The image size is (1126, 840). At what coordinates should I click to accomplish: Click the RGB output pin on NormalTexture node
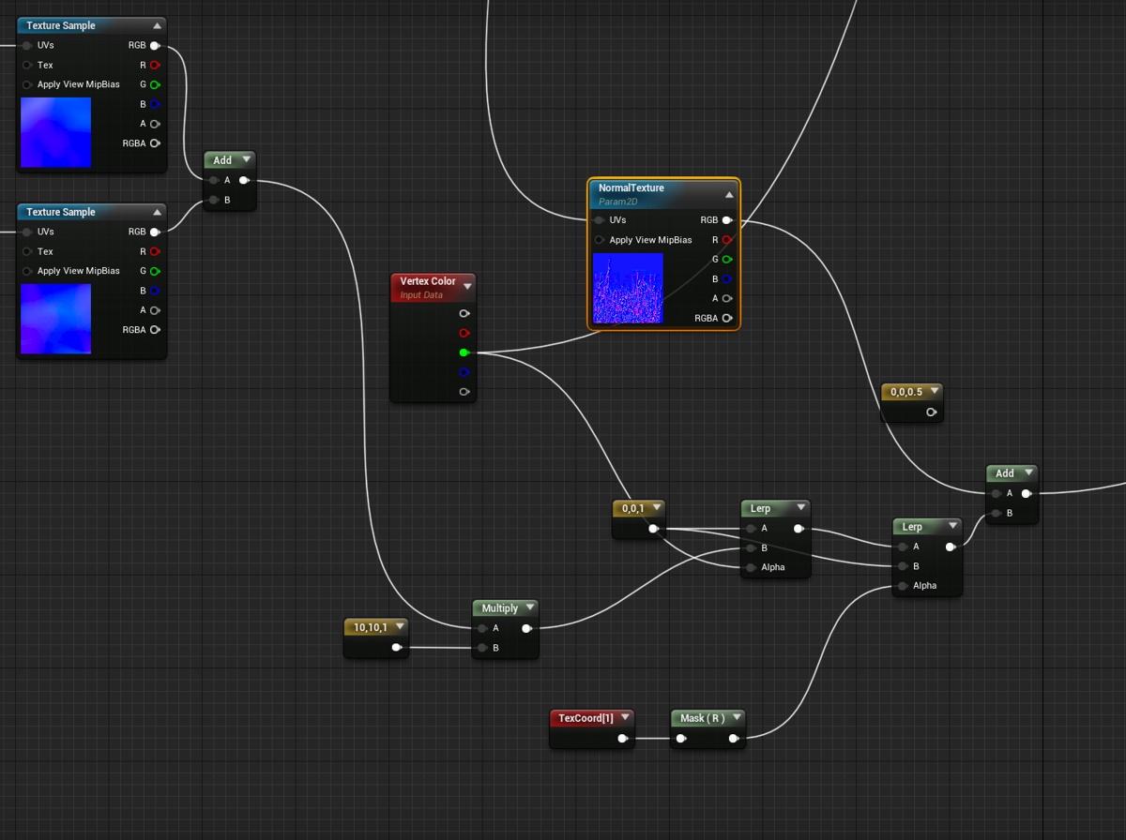[x=727, y=219]
